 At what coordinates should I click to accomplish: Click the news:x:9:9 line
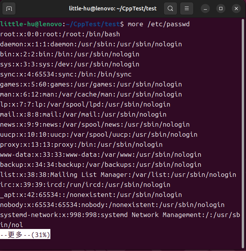click(95, 125)
